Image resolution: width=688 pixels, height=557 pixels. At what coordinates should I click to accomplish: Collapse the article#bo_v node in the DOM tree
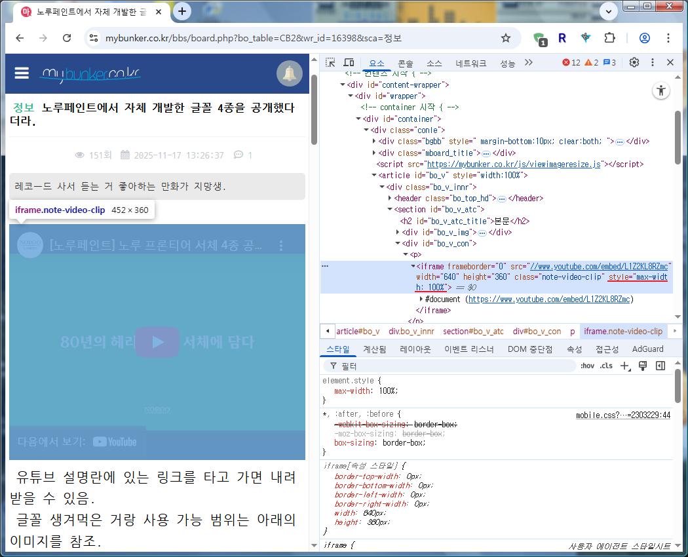click(373, 176)
